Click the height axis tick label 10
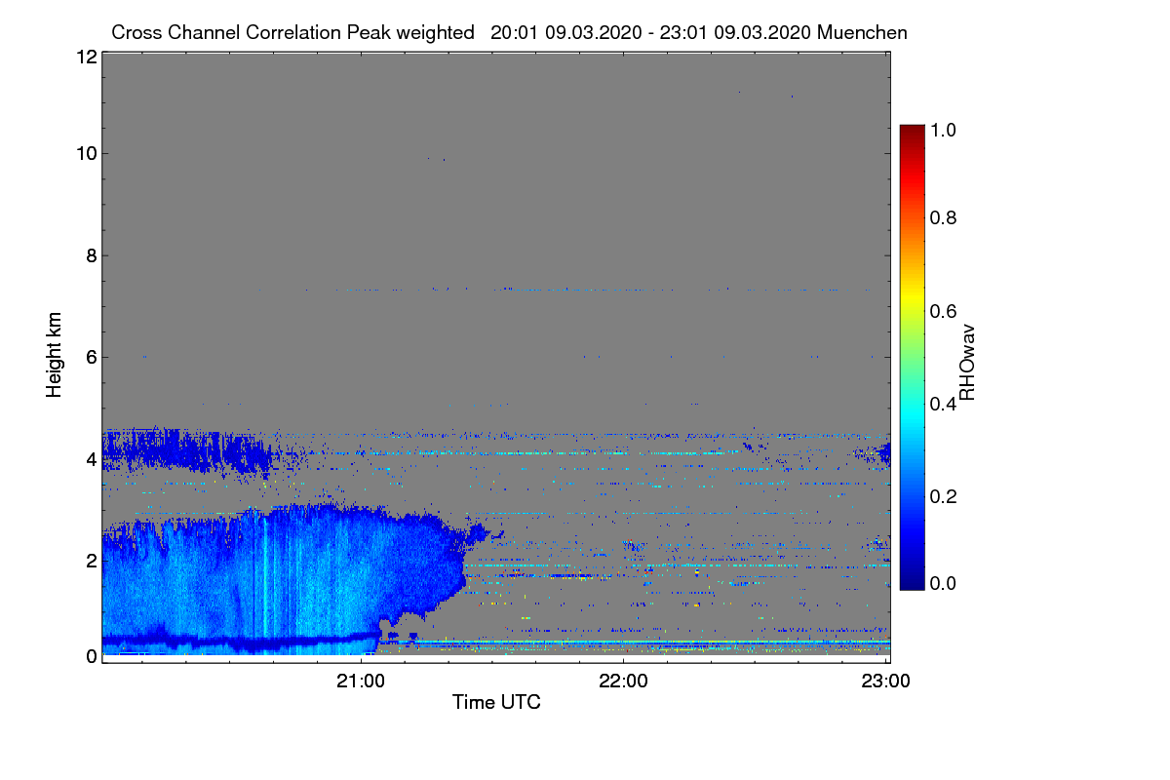The width and height of the screenshot is (1170, 780). (x=85, y=153)
